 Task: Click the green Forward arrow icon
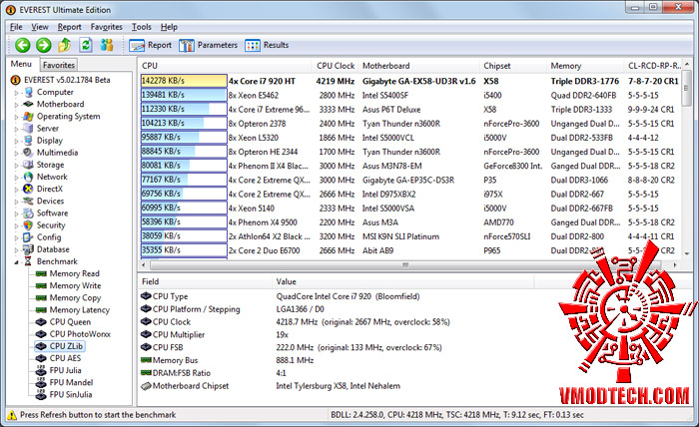(x=44, y=45)
